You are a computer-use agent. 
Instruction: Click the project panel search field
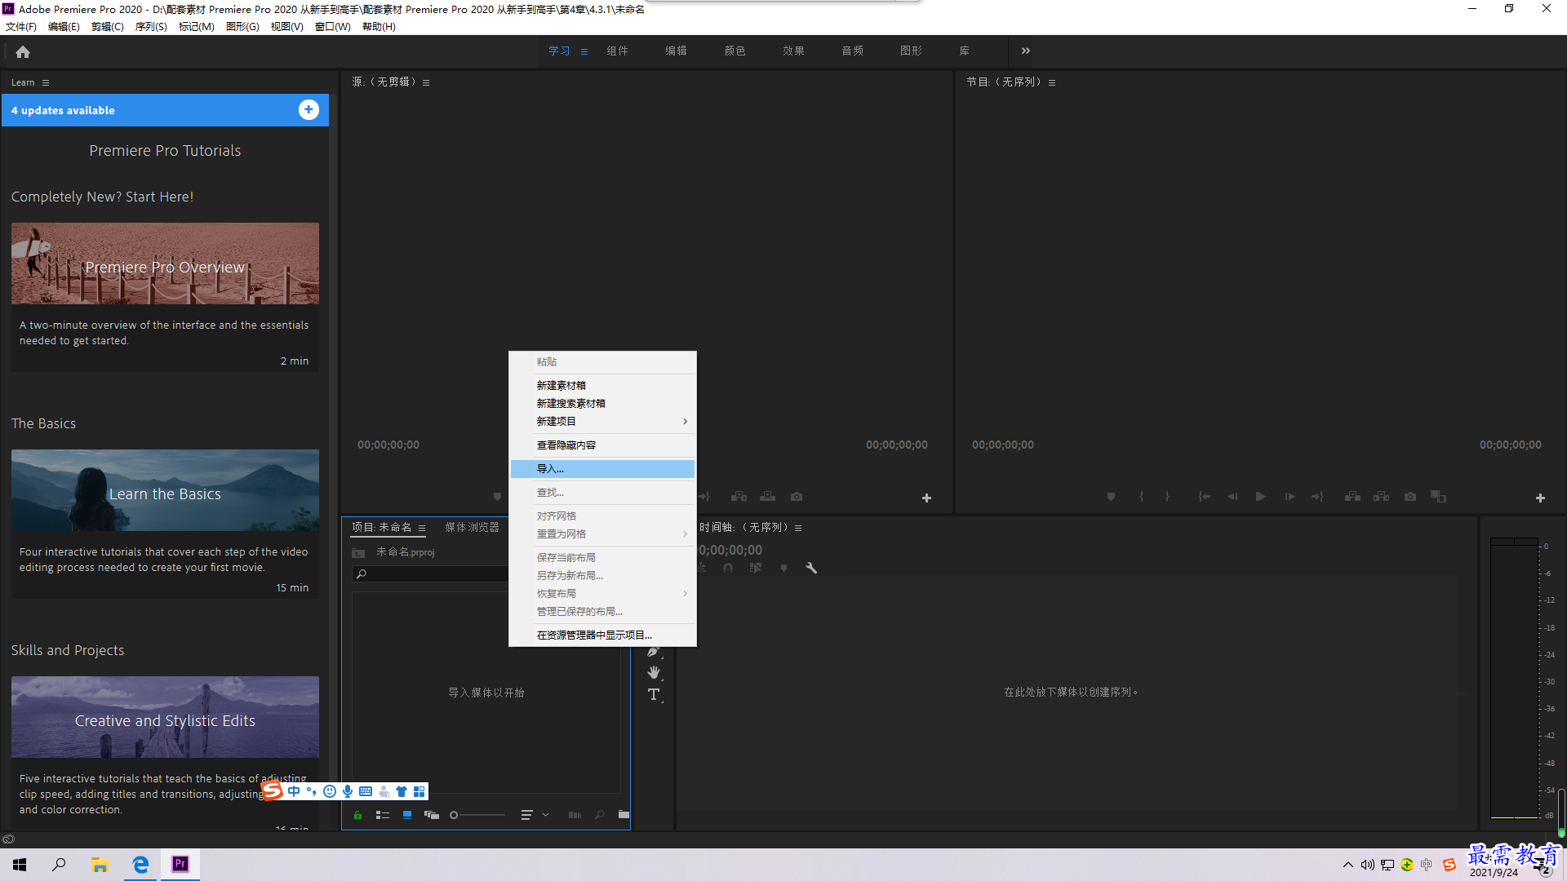click(x=431, y=574)
